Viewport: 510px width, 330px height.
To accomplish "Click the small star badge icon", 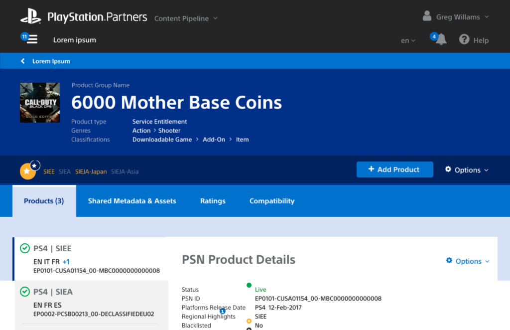I will 34,165.
